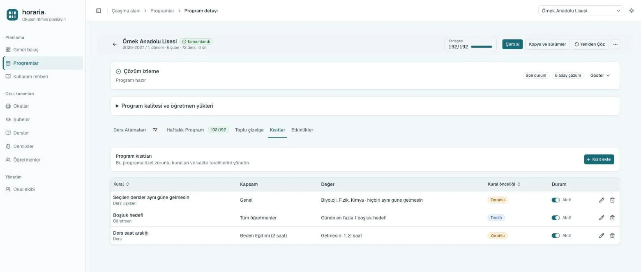Edit the 'Seçilen dersler aynı güne gelmesin' rule

[602, 200]
